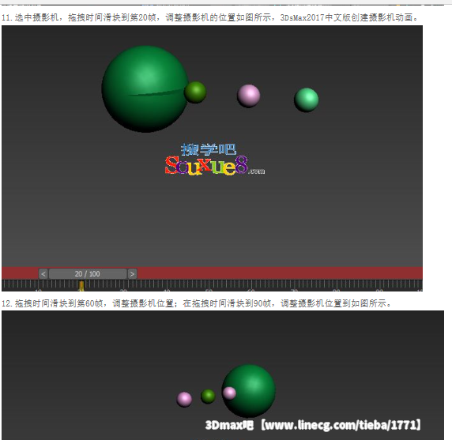Select pink sphere overlapping the big sphere in second image
The width and height of the screenshot is (452, 440).
[229, 393]
